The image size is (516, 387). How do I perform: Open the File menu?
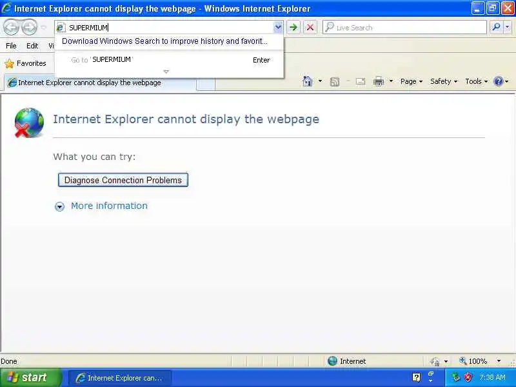click(x=11, y=46)
